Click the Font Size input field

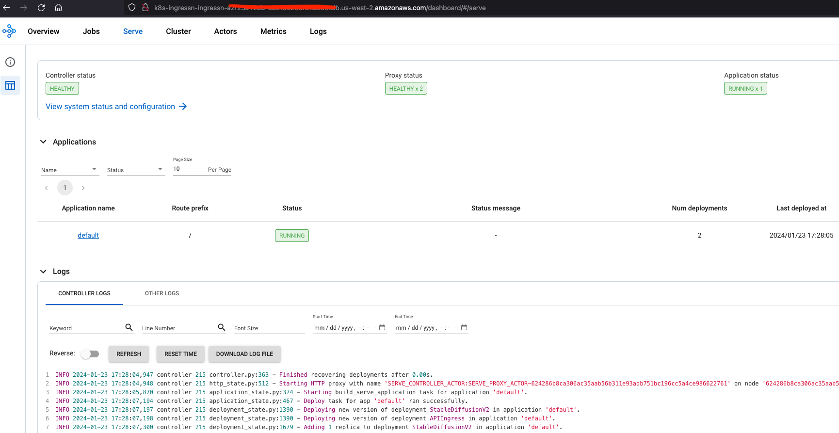[x=269, y=328]
